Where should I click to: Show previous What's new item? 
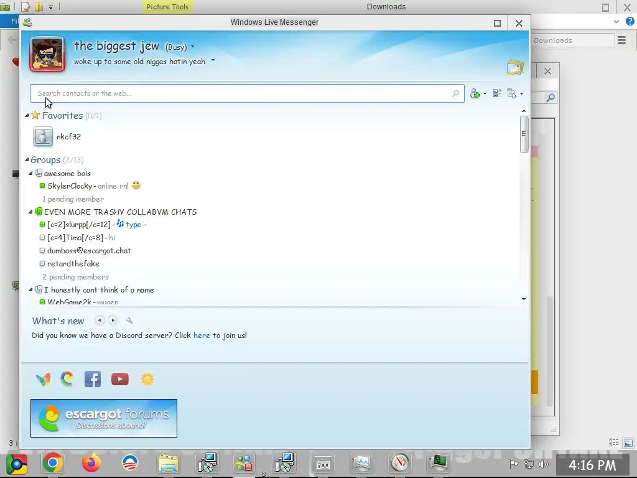[100, 321]
